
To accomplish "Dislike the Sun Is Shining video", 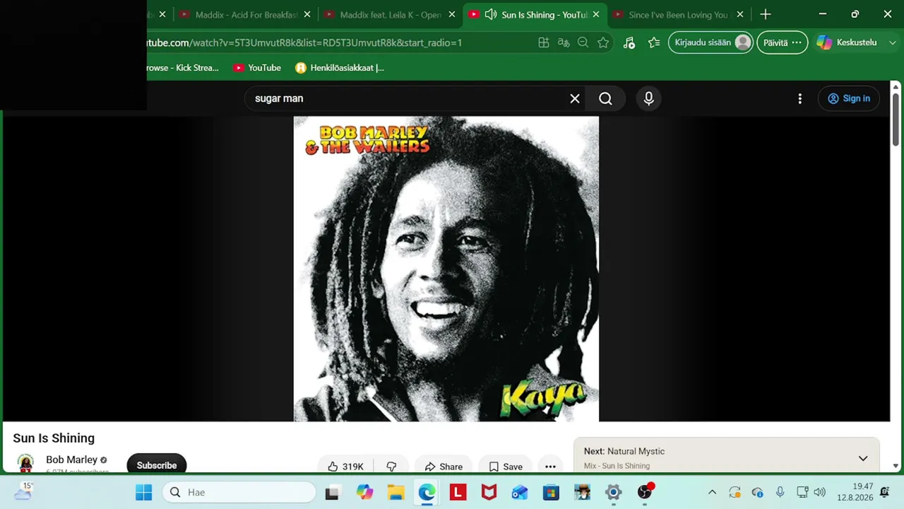I will pyautogui.click(x=391, y=467).
